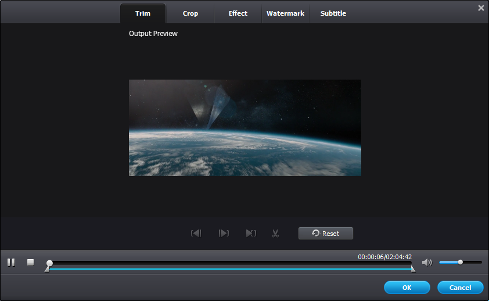Click the Output Preview label
Screen dimensions: 489x301
[x=153, y=34]
